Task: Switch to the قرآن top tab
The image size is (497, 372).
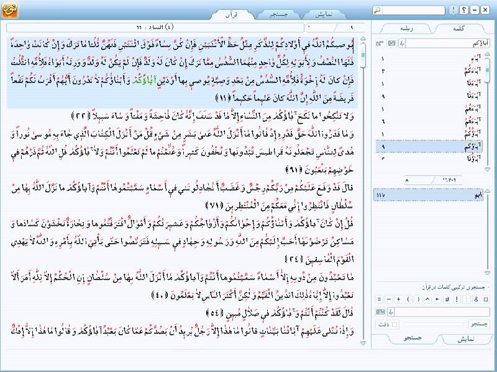Action: (232, 14)
